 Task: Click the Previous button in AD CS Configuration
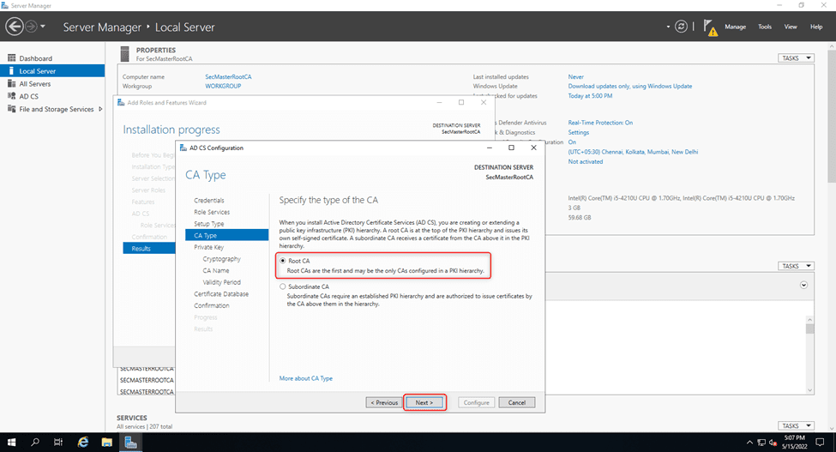click(384, 402)
